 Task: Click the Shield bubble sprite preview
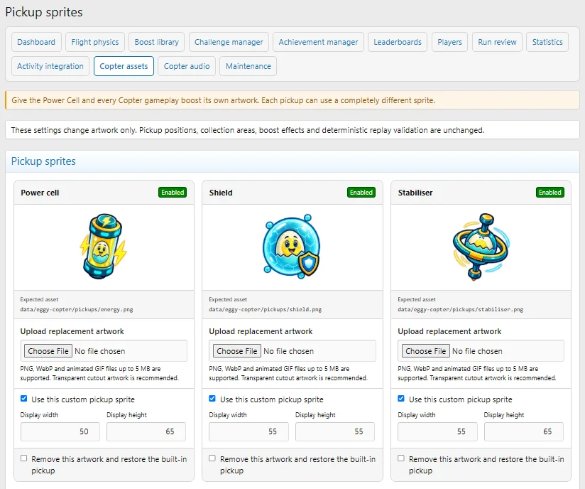tap(292, 247)
